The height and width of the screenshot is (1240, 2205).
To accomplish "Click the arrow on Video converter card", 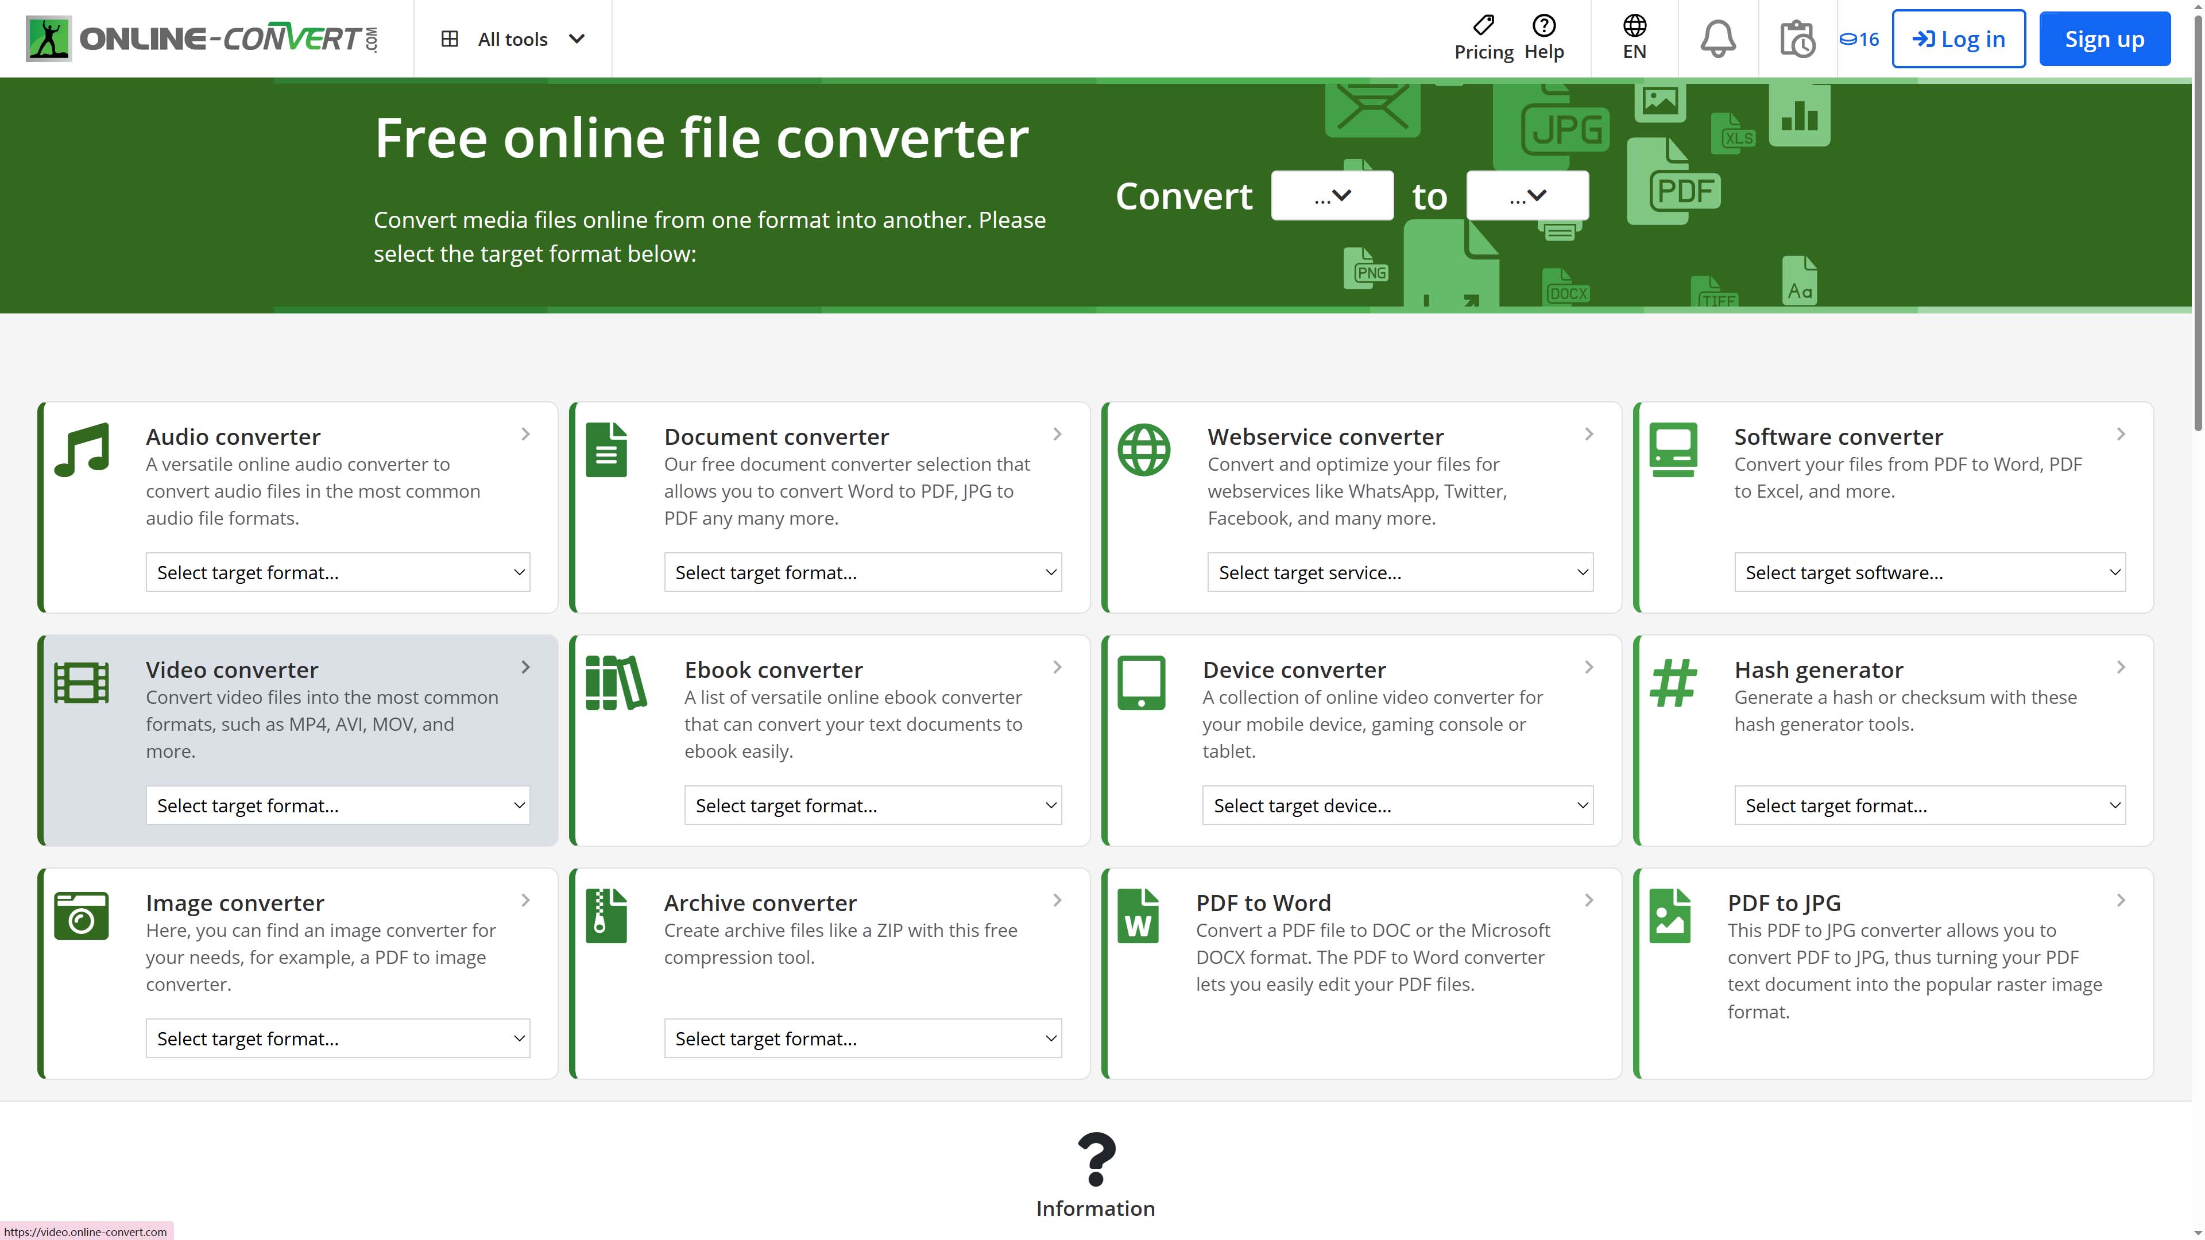I will point(525,666).
